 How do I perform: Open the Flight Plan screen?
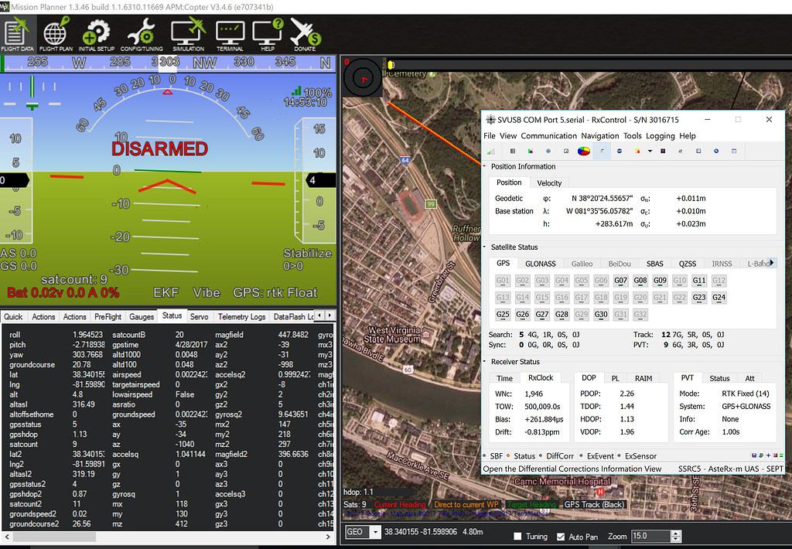[54, 34]
